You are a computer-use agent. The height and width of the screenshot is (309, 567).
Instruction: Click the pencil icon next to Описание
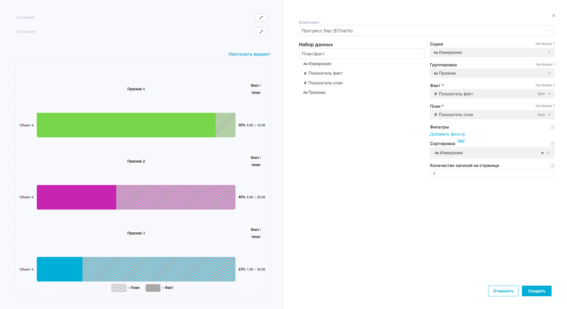(x=261, y=32)
